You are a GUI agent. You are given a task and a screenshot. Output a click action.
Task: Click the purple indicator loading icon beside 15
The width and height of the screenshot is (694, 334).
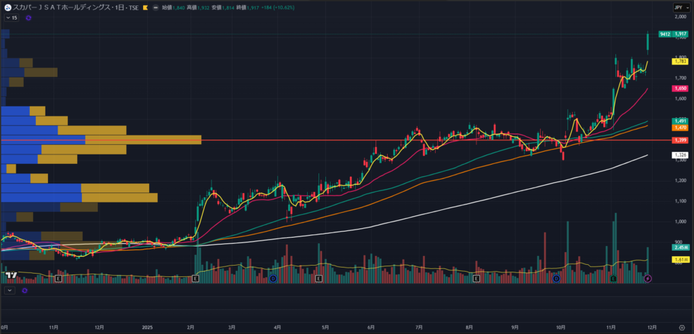tap(28, 18)
